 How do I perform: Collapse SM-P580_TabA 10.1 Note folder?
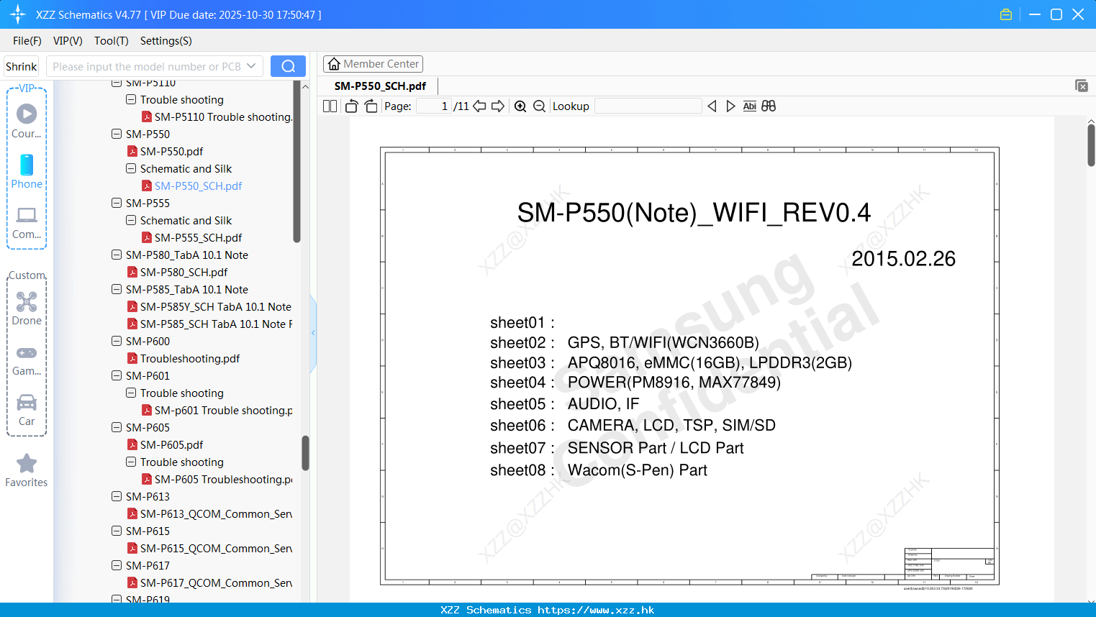pos(117,255)
